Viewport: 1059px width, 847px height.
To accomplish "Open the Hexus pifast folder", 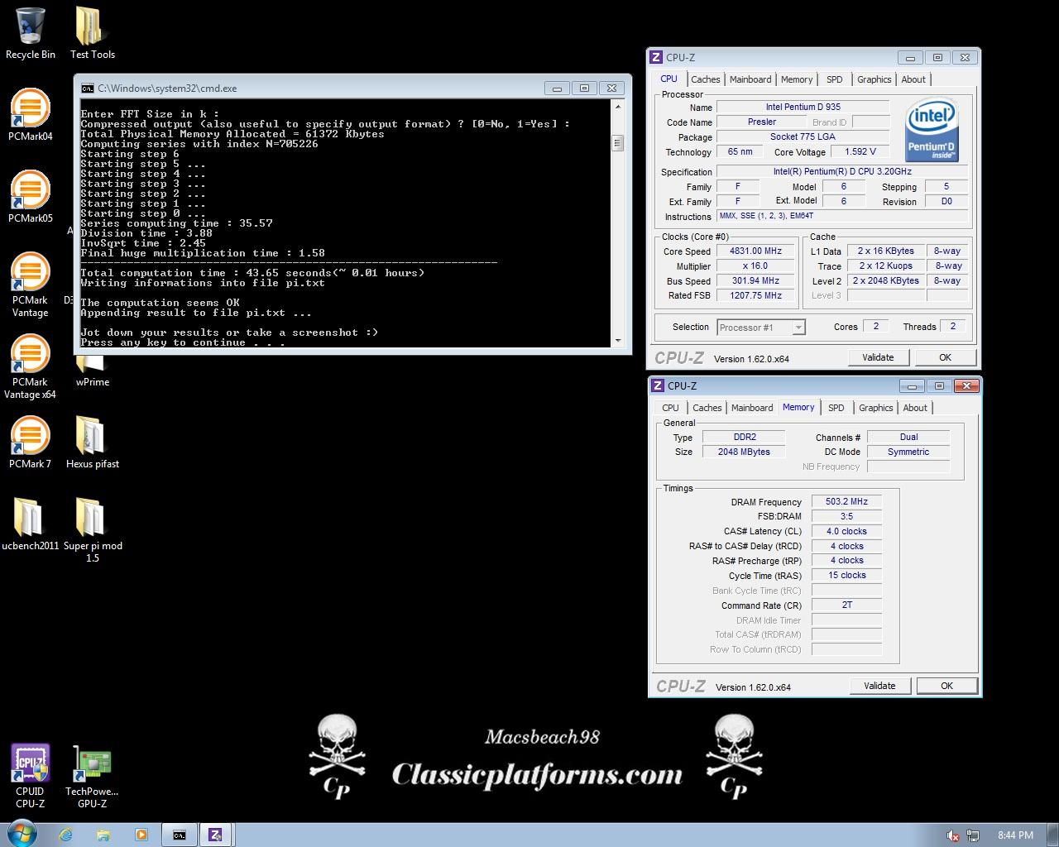I will (x=92, y=442).
